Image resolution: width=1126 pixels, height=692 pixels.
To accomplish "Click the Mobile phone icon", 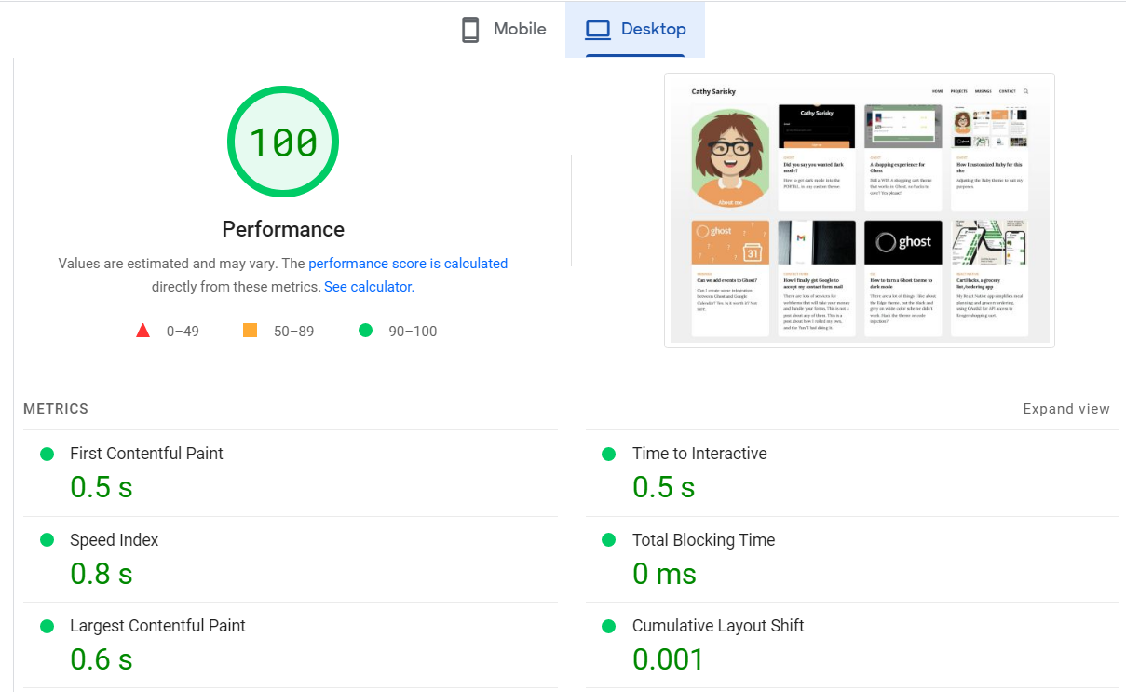I will pos(470,30).
